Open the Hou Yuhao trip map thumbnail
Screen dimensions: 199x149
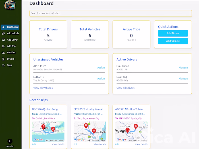[x=131, y=131]
